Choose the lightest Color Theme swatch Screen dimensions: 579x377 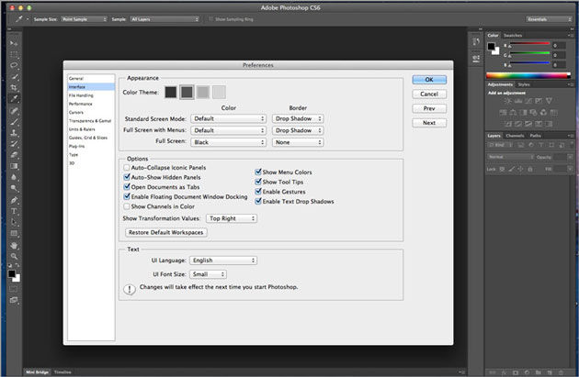tap(219, 92)
